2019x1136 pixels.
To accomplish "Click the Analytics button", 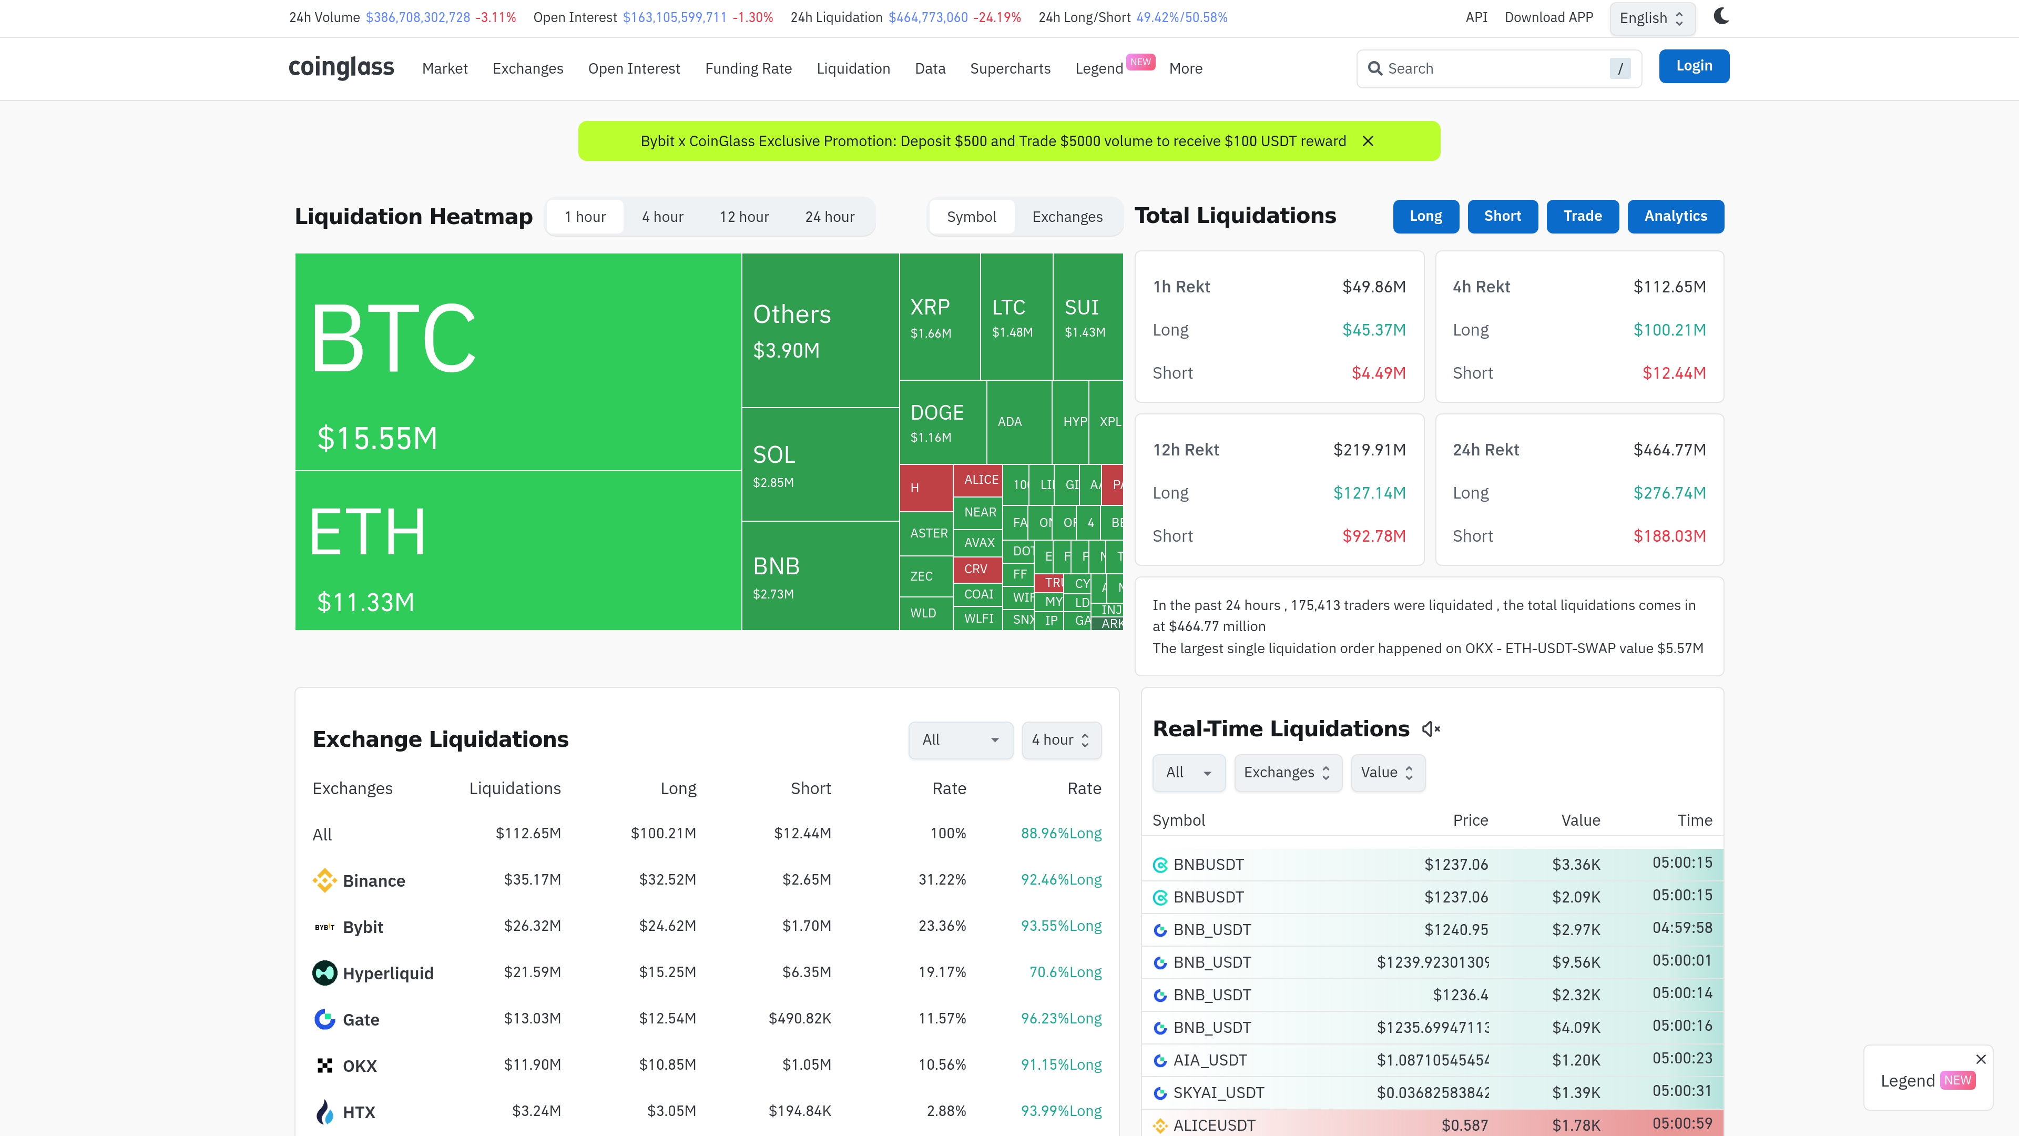I will [x=1675, y=216].
